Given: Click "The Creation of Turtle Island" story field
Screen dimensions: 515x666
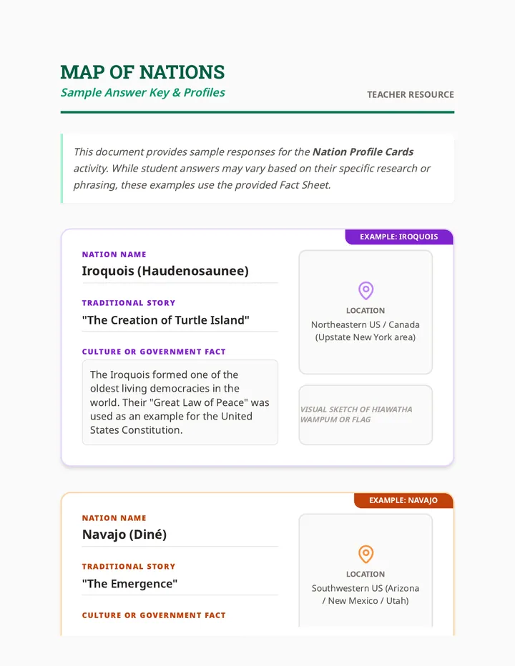Looking at the screenshot, I should tap(180, 320).
